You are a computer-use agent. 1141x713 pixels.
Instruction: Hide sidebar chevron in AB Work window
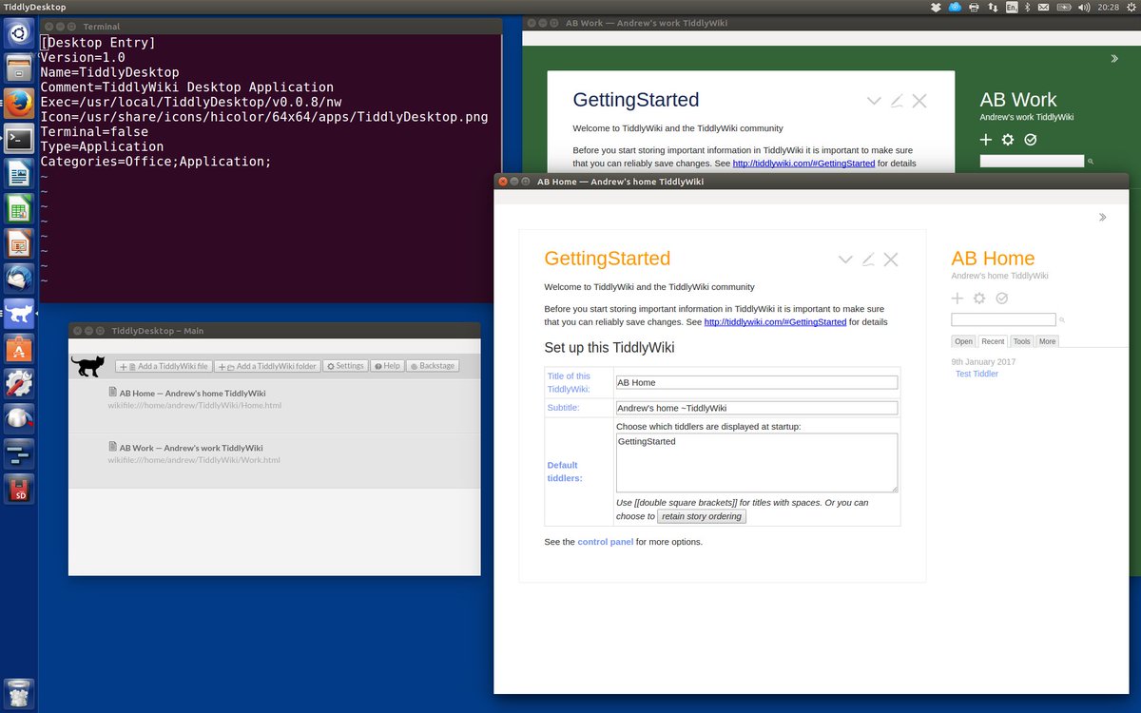tap(1114, 59)
